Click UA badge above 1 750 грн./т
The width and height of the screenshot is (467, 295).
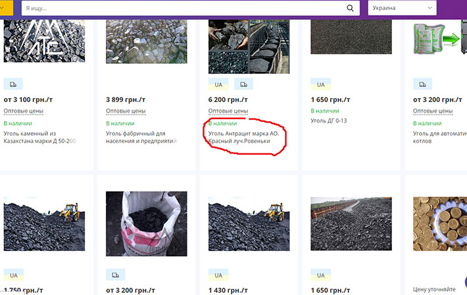point(14,275)
